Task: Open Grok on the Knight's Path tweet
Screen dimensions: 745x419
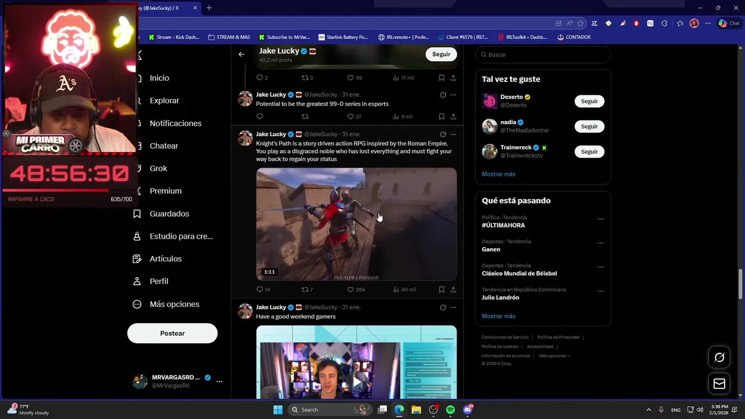Action: (x=442, y=134)
